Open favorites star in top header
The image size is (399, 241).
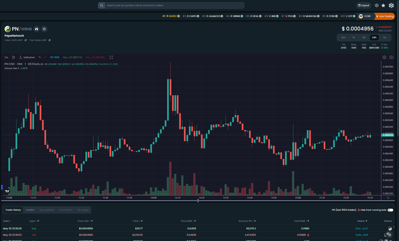pyautogui.click(x=383, y=5)
